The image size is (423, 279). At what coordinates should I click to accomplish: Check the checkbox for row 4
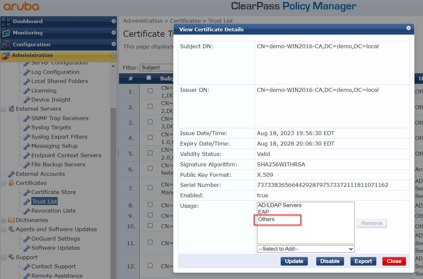150,137
